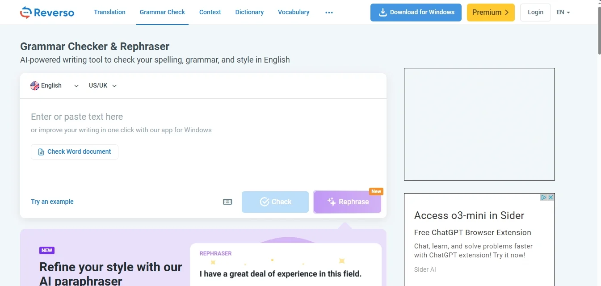Open the Dictionary tab
Image resolution: width=601 pixels, height=286 pixels.
(249, 12)
